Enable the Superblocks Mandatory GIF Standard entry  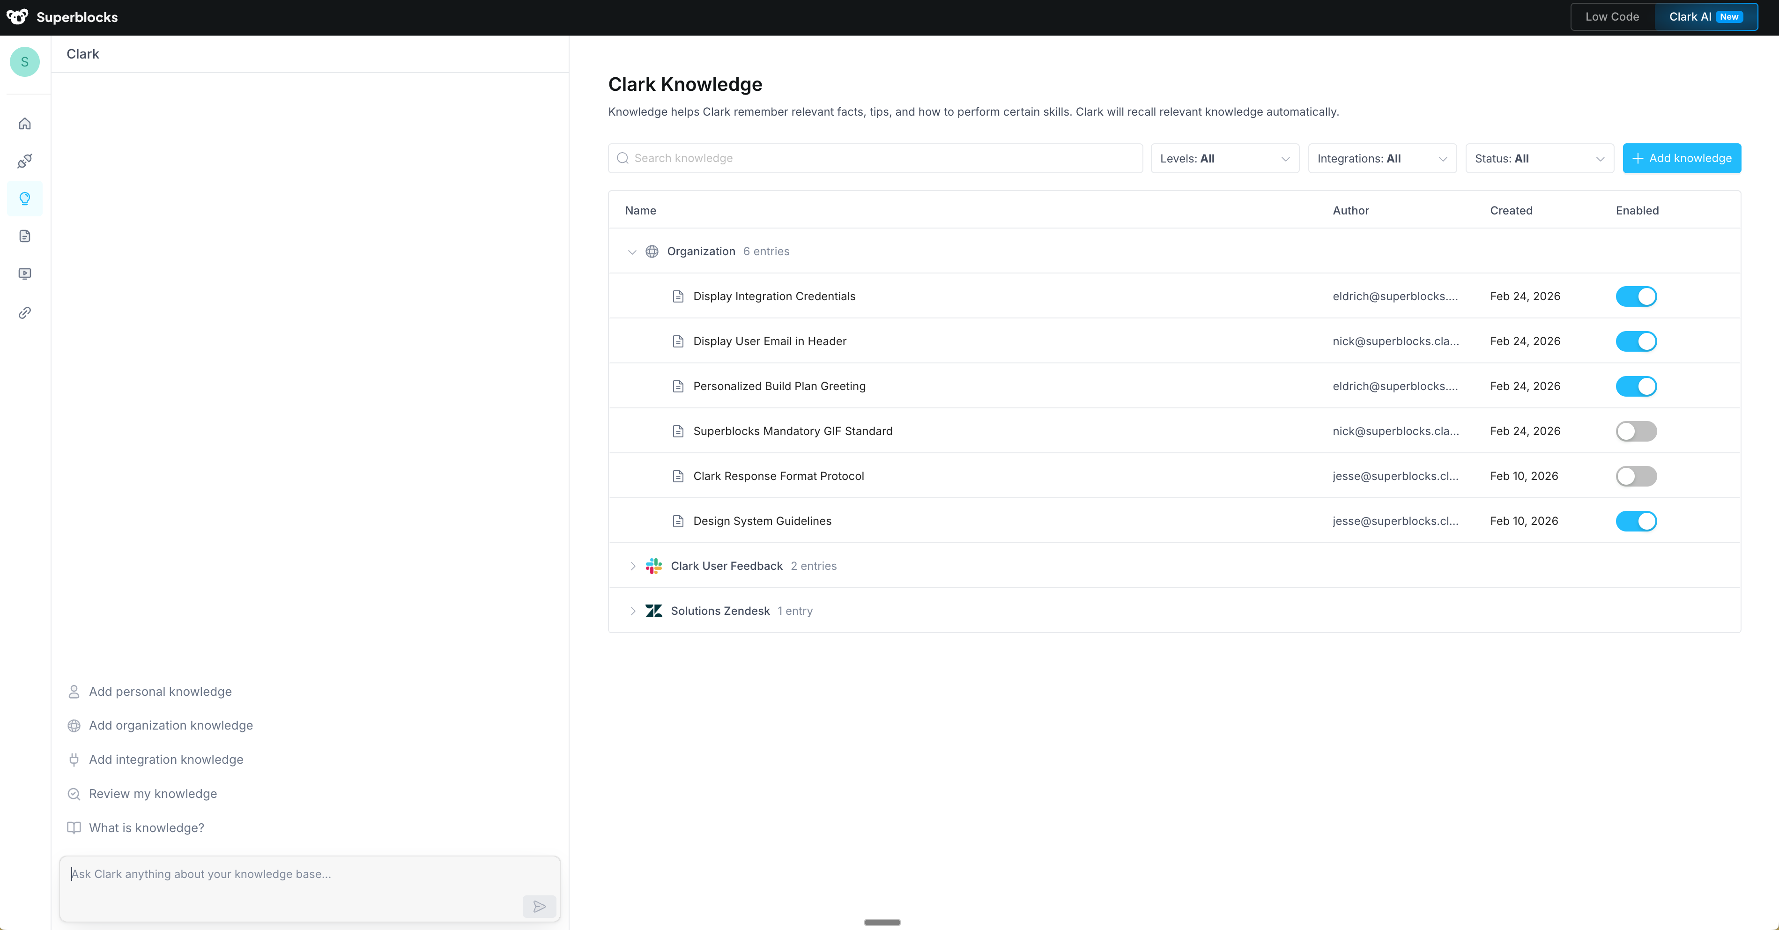point(1636,431)
